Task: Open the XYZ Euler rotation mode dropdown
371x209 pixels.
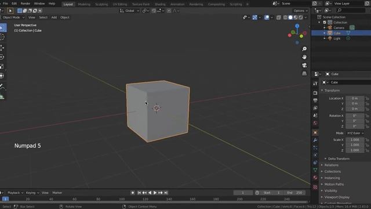Action: coord(355,133)
